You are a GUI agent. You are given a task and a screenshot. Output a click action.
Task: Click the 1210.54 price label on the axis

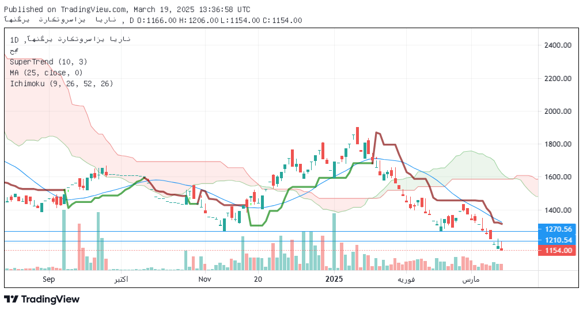pos(557,240)
